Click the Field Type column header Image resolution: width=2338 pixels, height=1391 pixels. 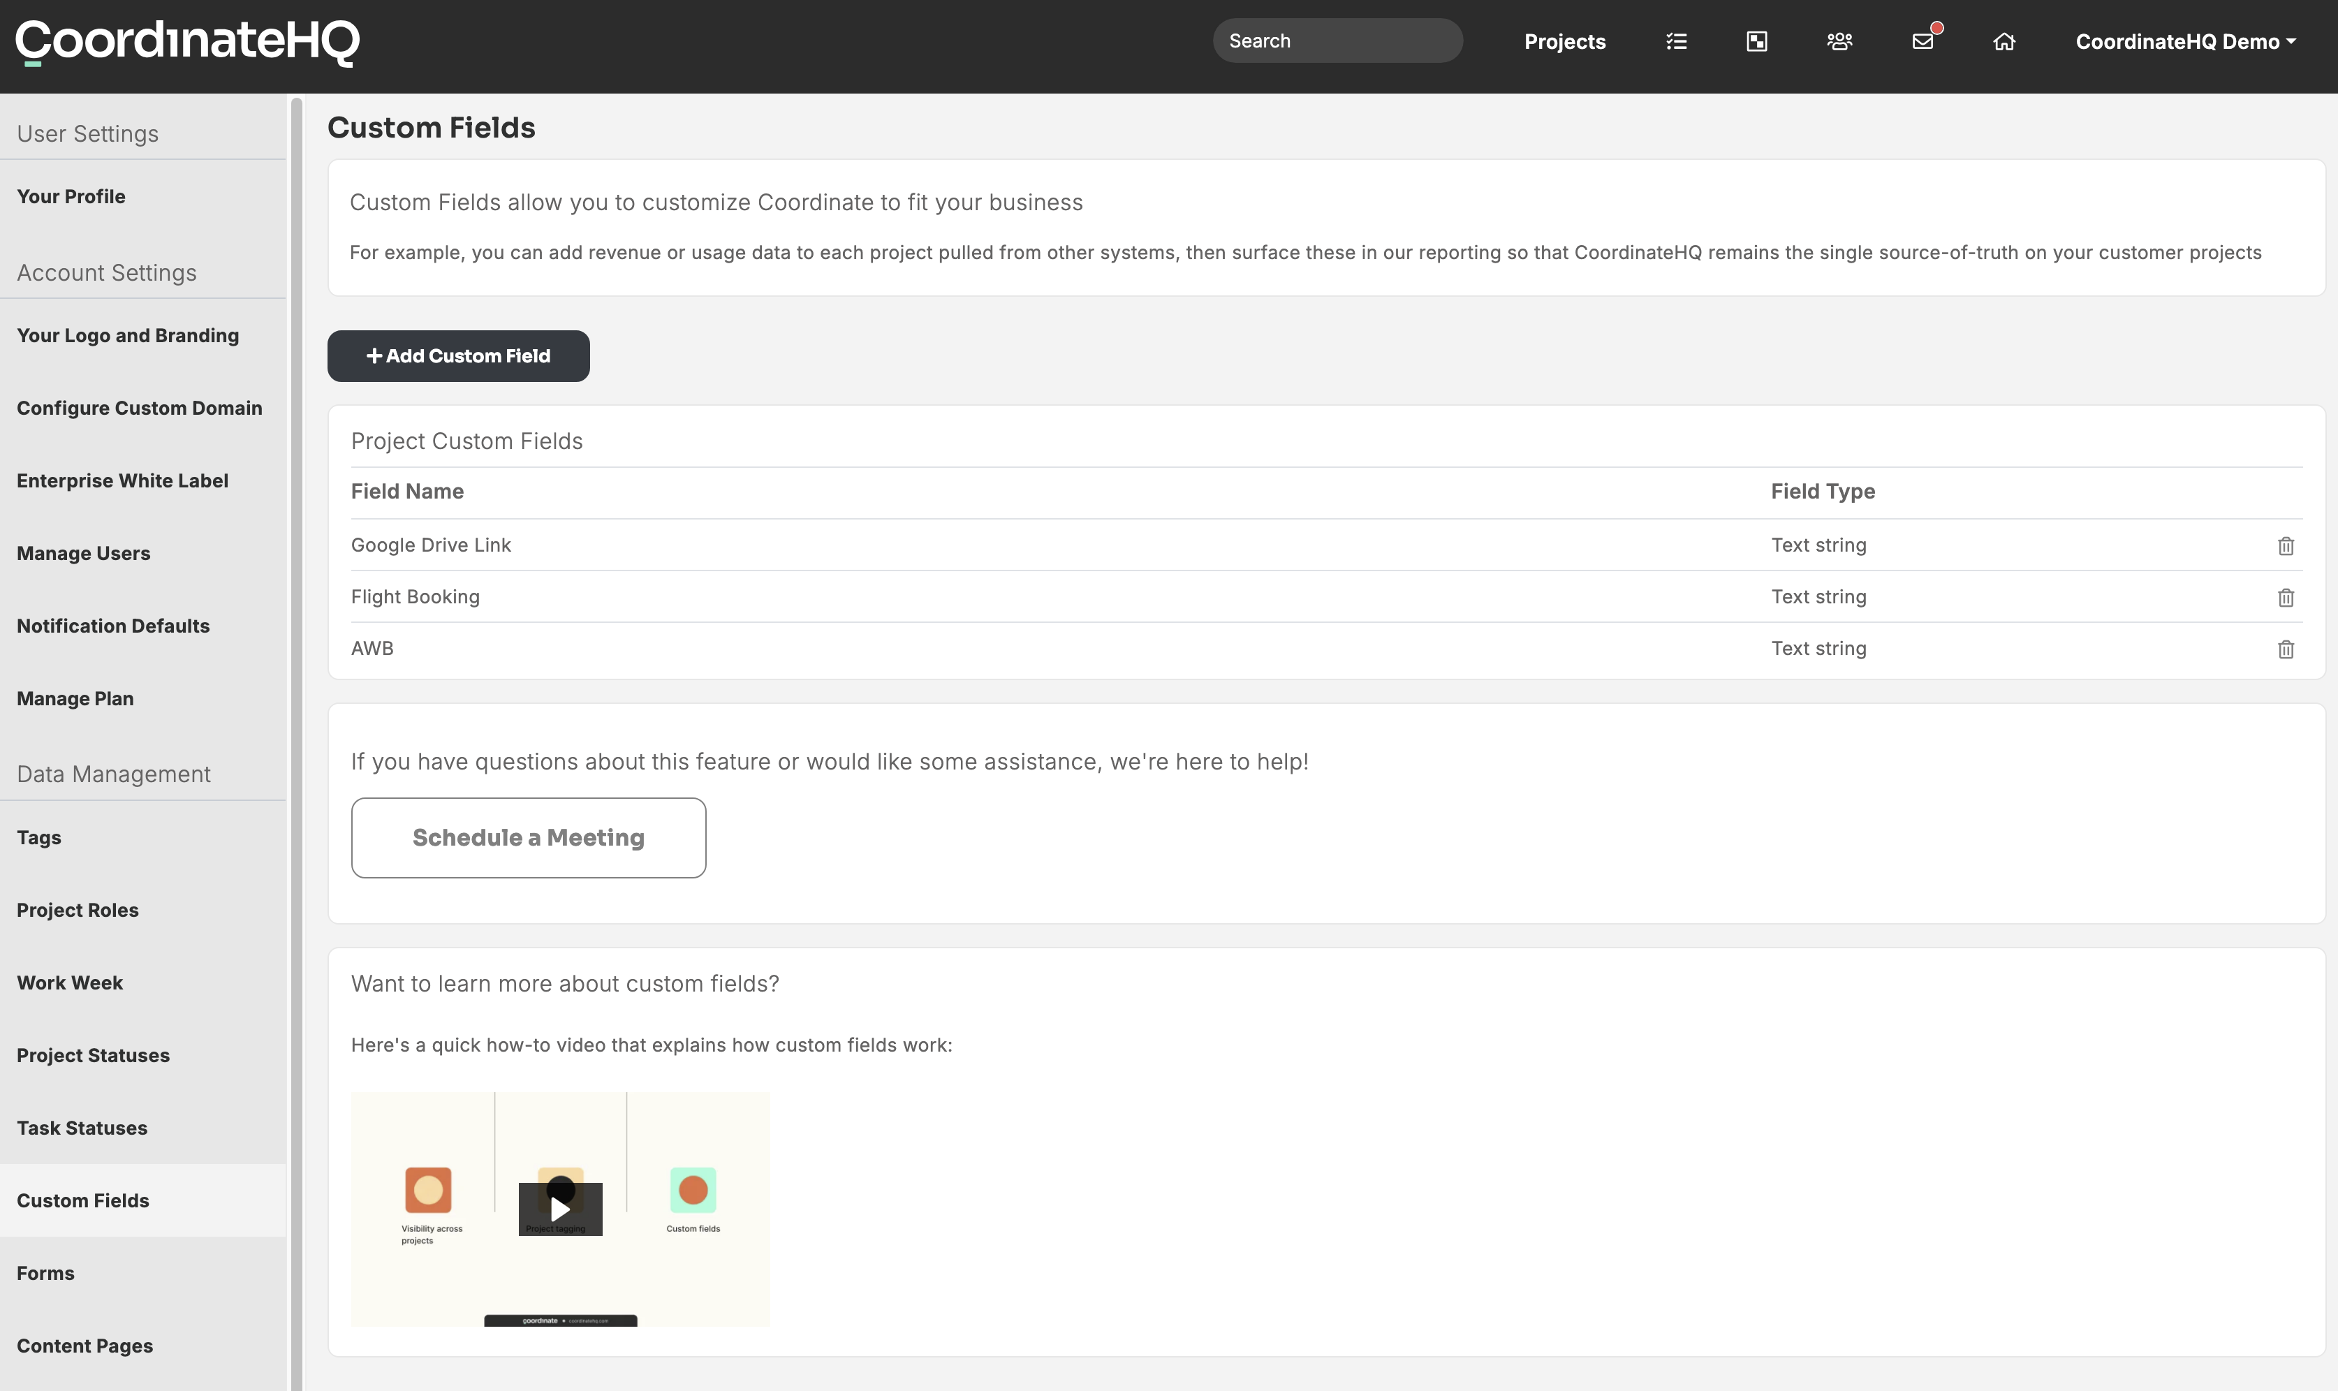point(1823,492)
